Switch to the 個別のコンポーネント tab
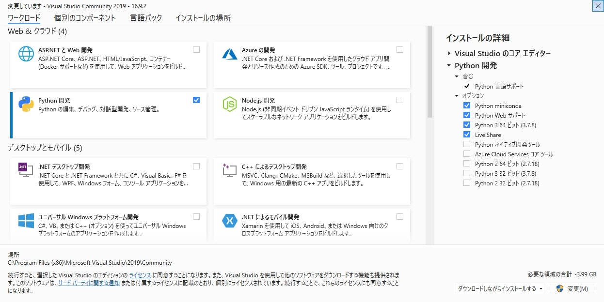604x302 pixels. (x=85, y=18)
